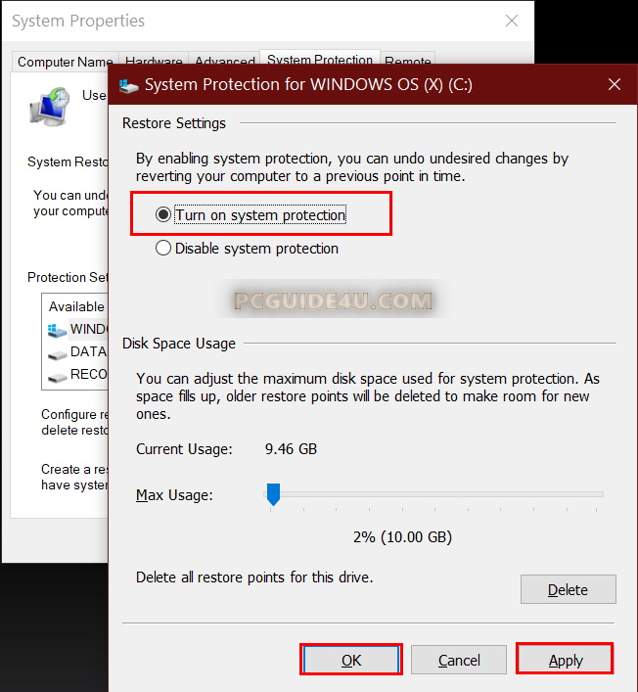This screenshot has width=638, height=692.
Task: Click the Max Usage slider handle
Action: 274,496
